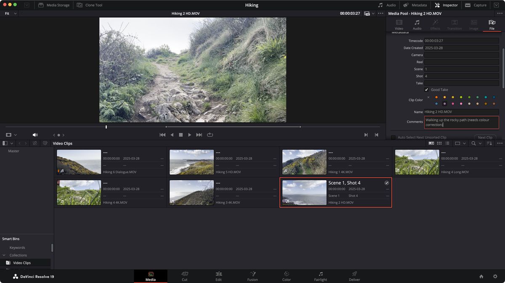Select the Hiking 5 HD.MOV thumbnail

(191, 162)
